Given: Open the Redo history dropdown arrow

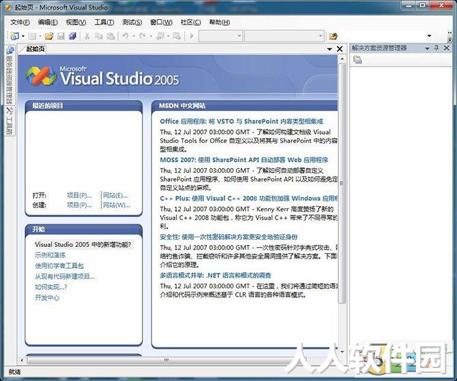Looking at the screenshot, I should pos(151,36).
